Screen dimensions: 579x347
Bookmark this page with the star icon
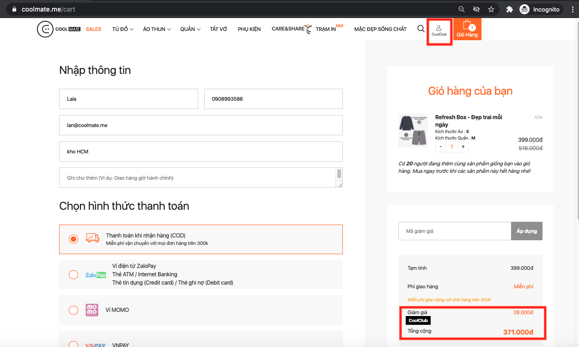click(x=491, y=9)
